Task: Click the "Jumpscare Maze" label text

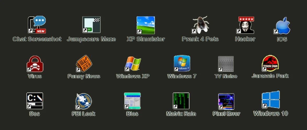Action: (x=91, y=39)
